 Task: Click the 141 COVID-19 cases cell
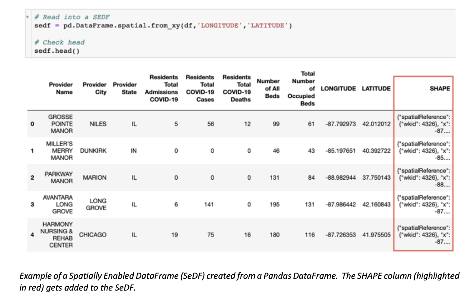point(209,205)
